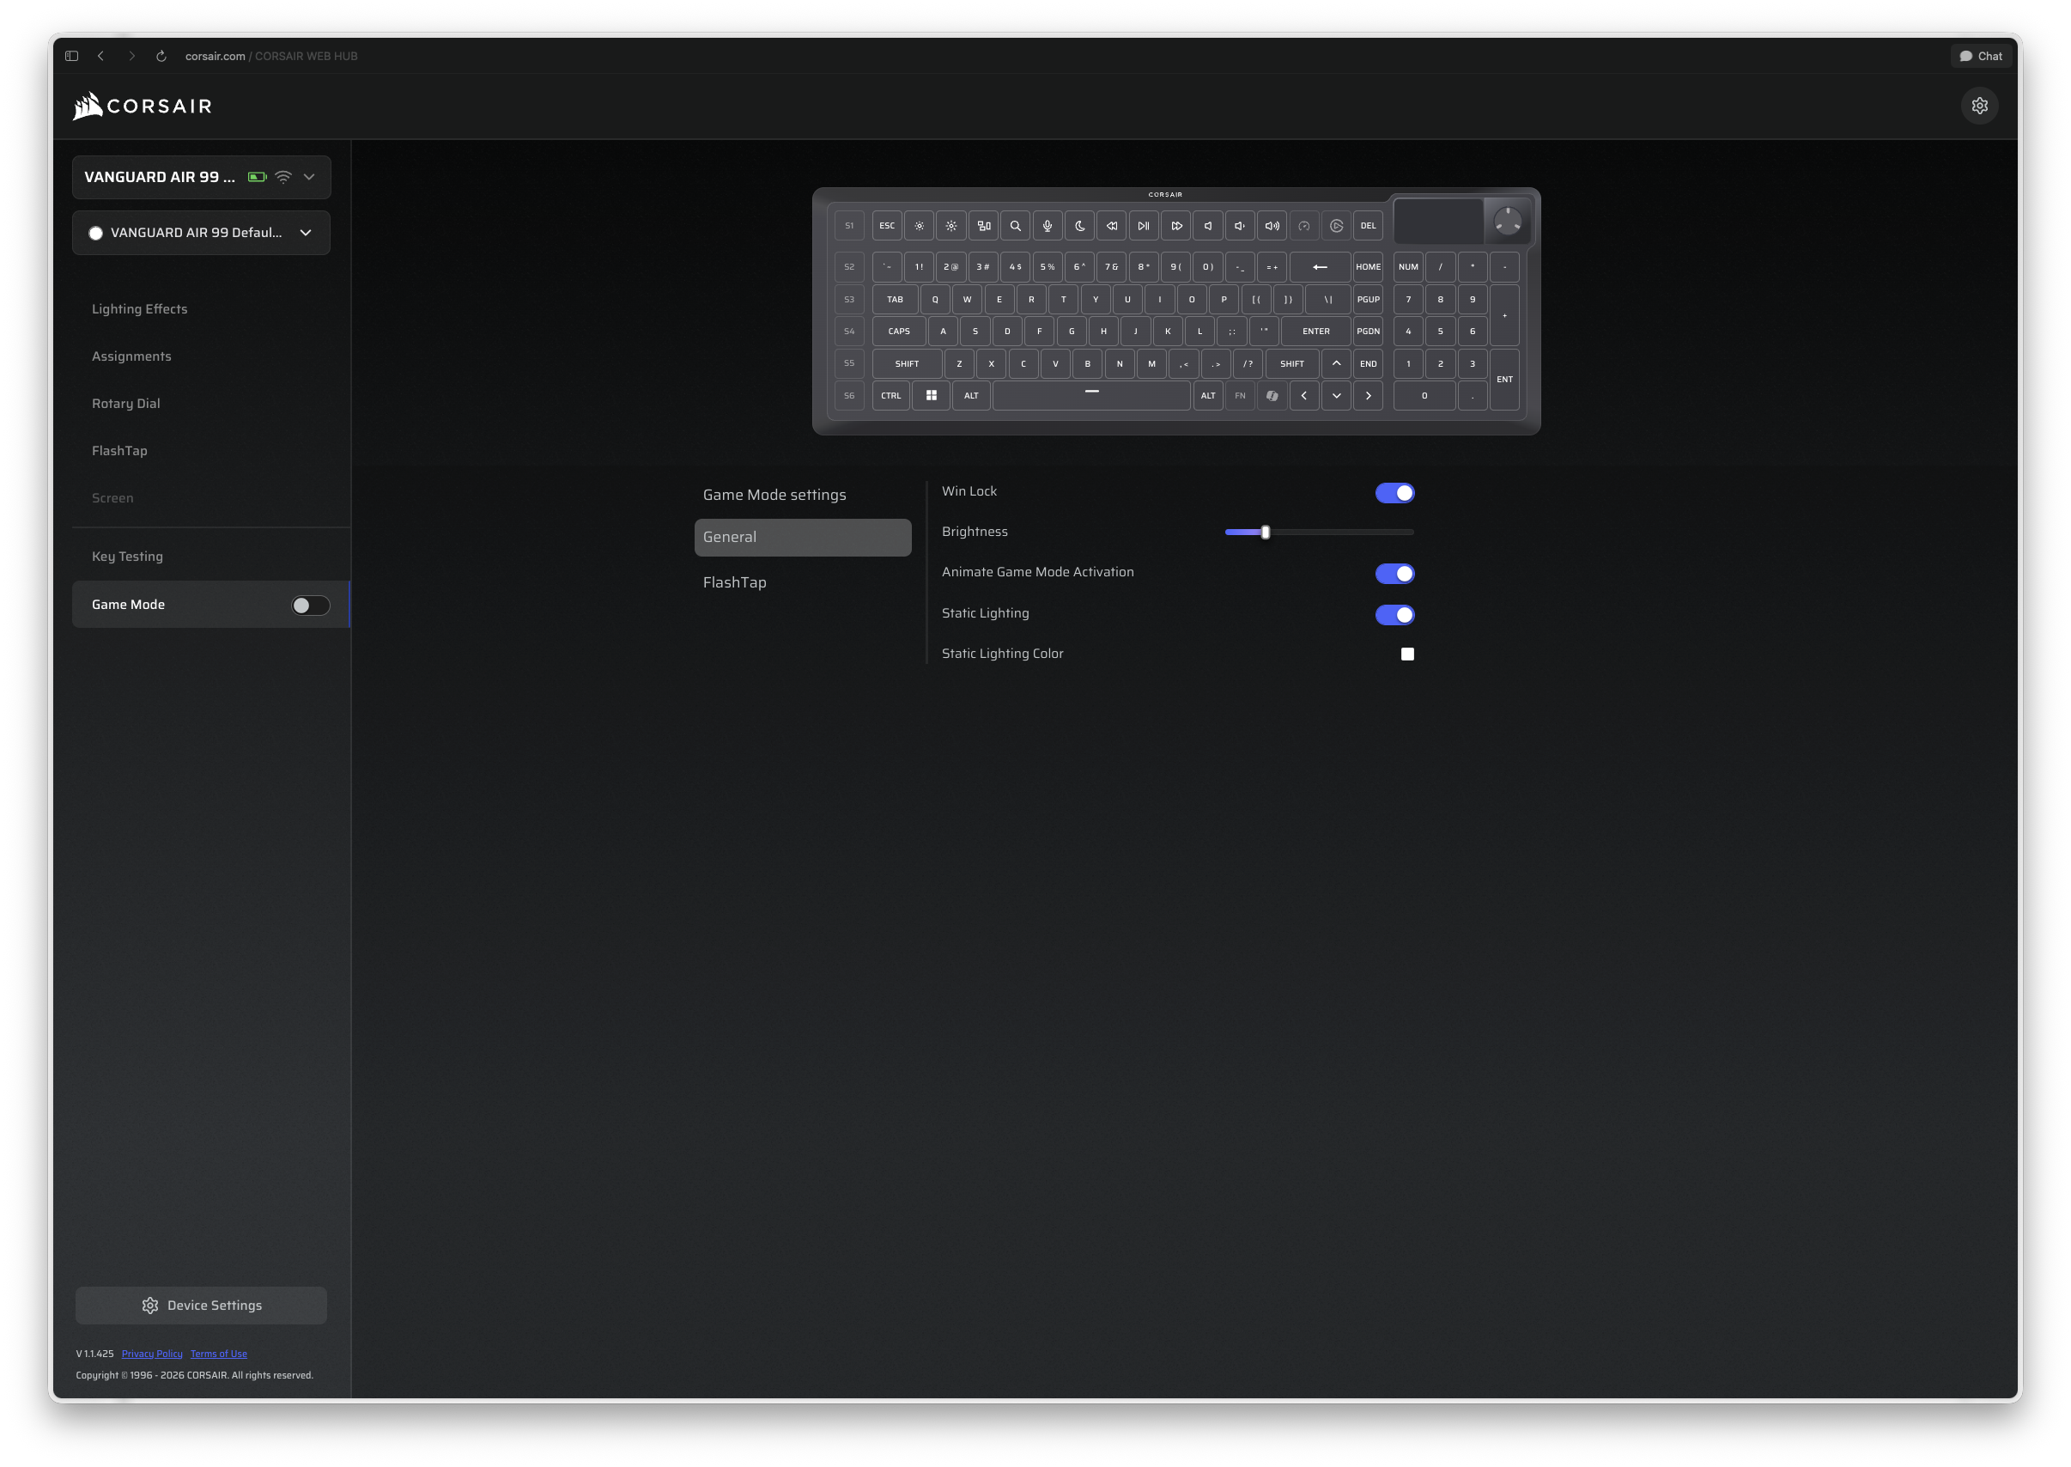This screenshot has width=2071, height=1467.
Task: Open the Screen section in the sidebar
Action: point(112,498)
